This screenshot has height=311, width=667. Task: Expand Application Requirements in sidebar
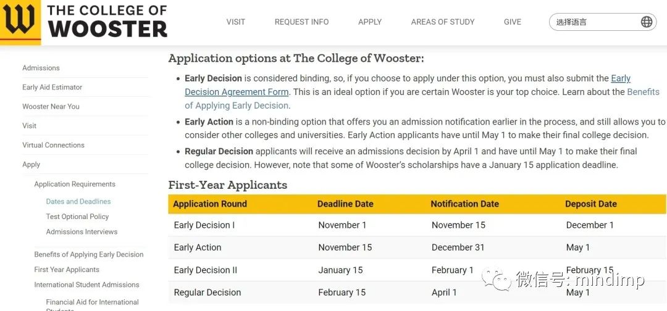point(75,184)
